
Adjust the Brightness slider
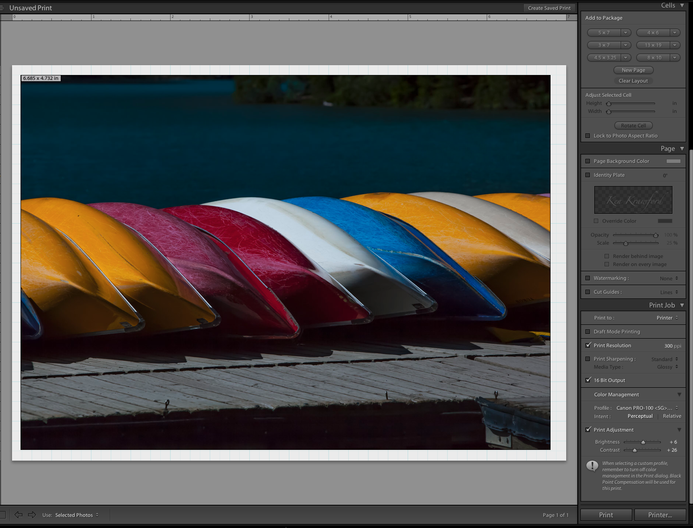pyautogui.click(x=643, y=442)
